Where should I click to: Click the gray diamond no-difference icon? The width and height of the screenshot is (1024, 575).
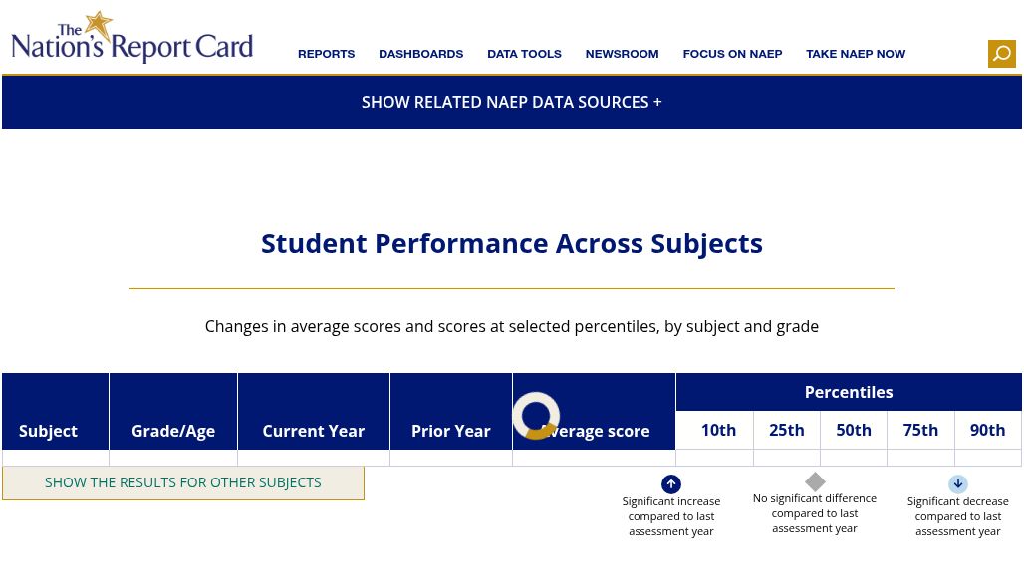pos(815,481)
